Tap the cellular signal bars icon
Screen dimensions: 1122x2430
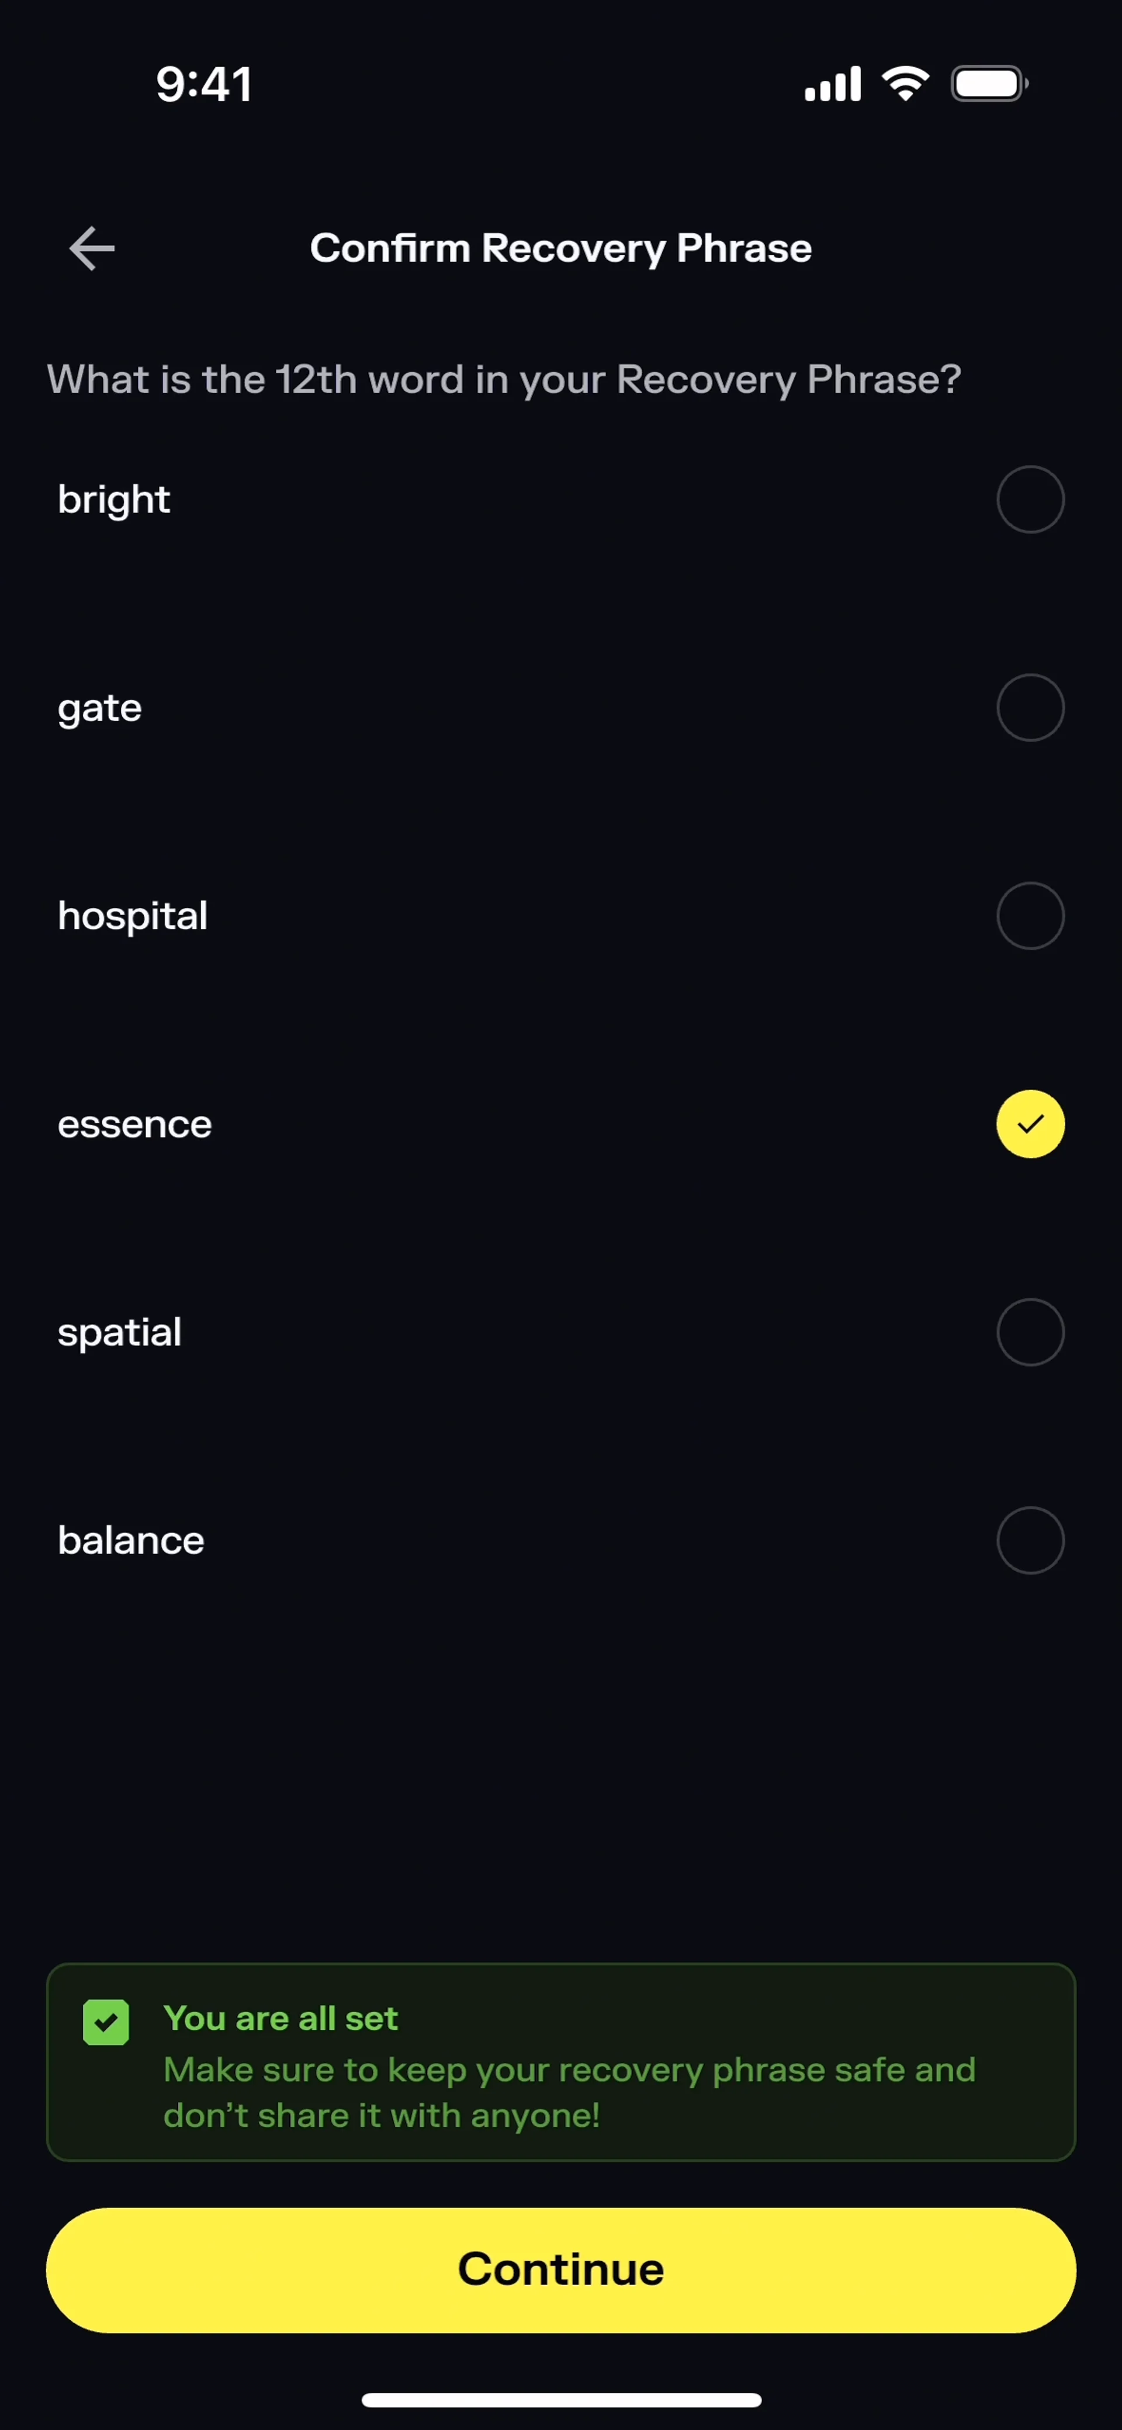[832, 85]
